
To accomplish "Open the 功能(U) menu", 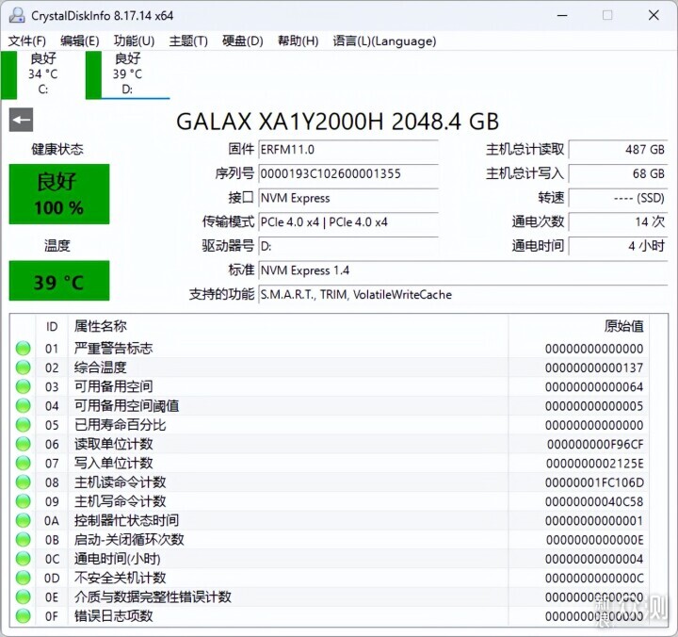I will [134, 41].
